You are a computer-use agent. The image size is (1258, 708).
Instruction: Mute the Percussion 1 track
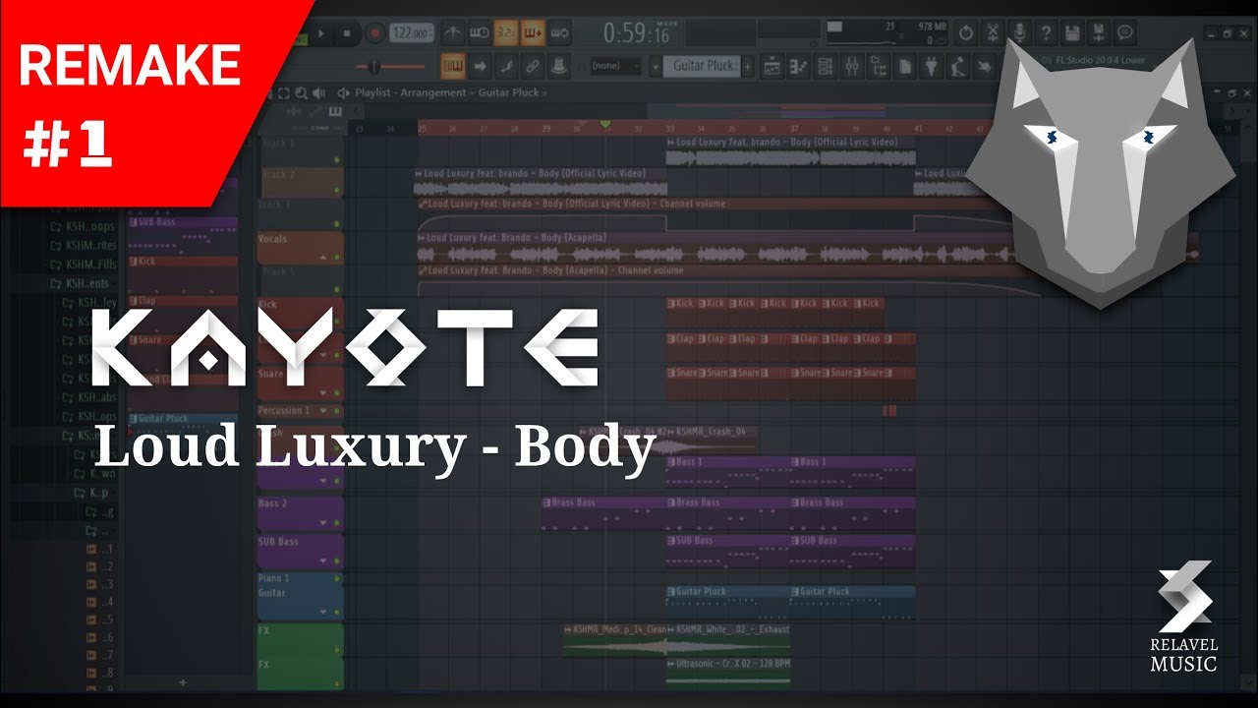coord(337,411)
